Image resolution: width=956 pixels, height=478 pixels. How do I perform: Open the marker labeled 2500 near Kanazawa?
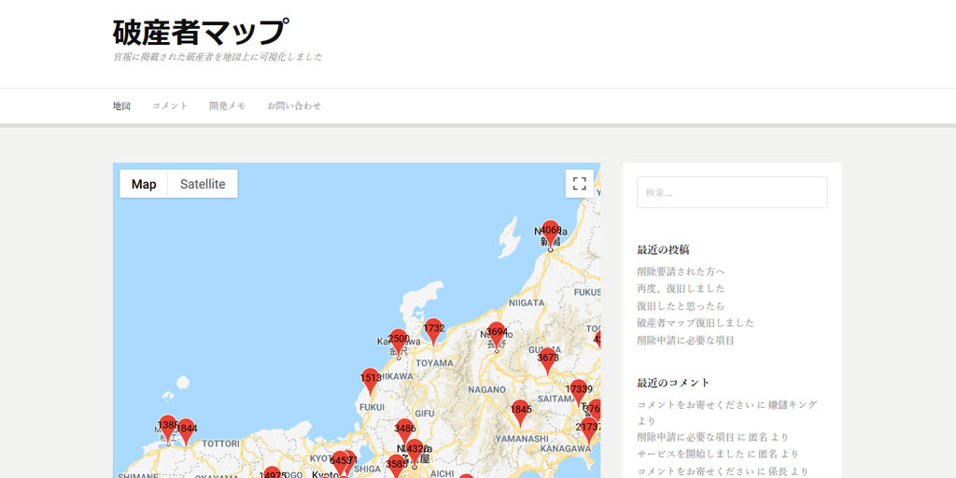(399, 341)
